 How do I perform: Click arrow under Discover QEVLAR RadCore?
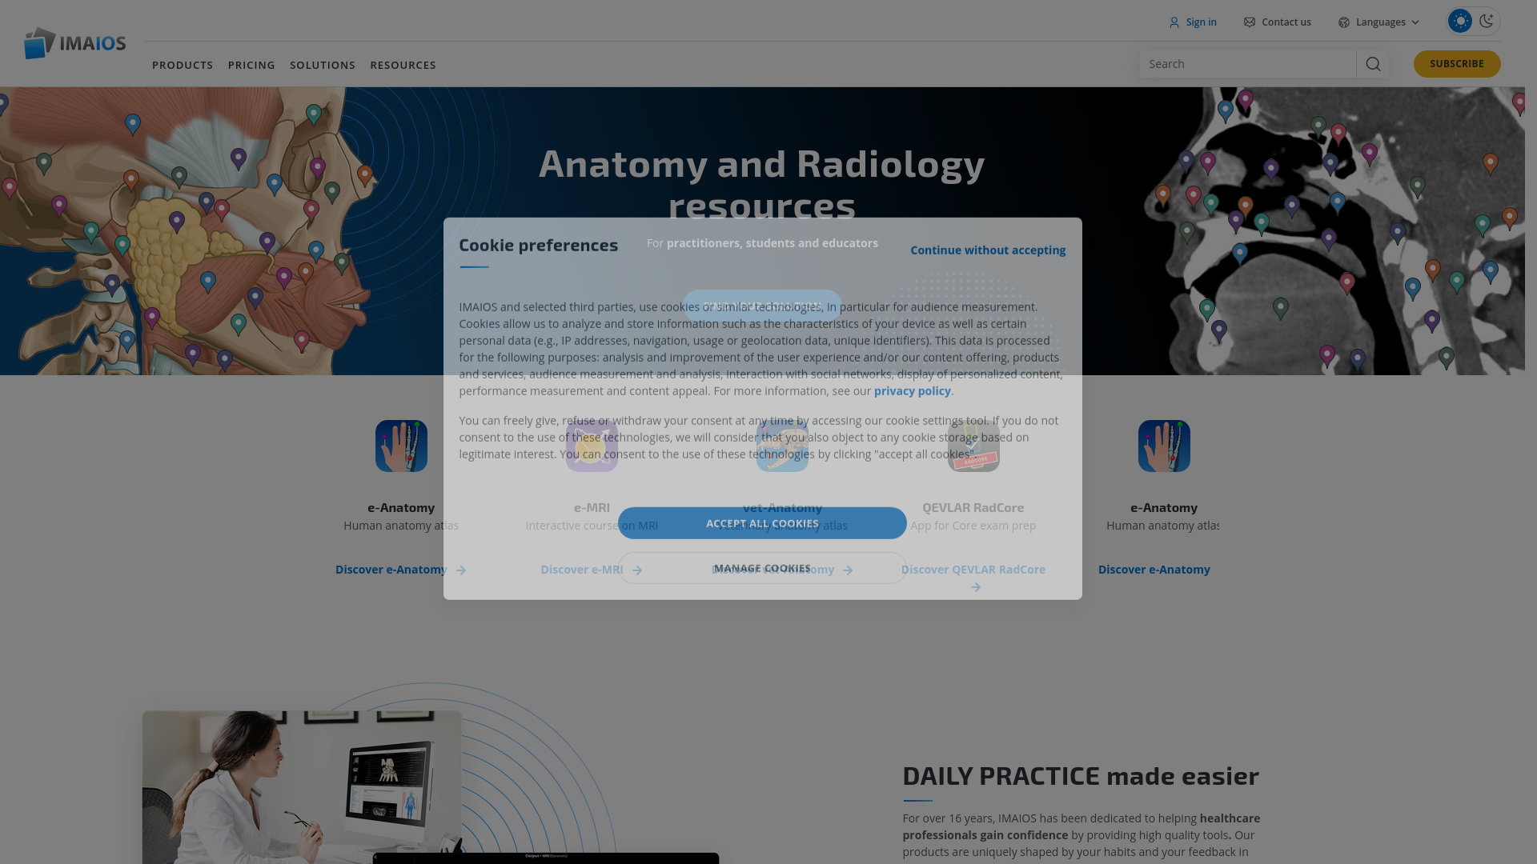pos(975,587)
